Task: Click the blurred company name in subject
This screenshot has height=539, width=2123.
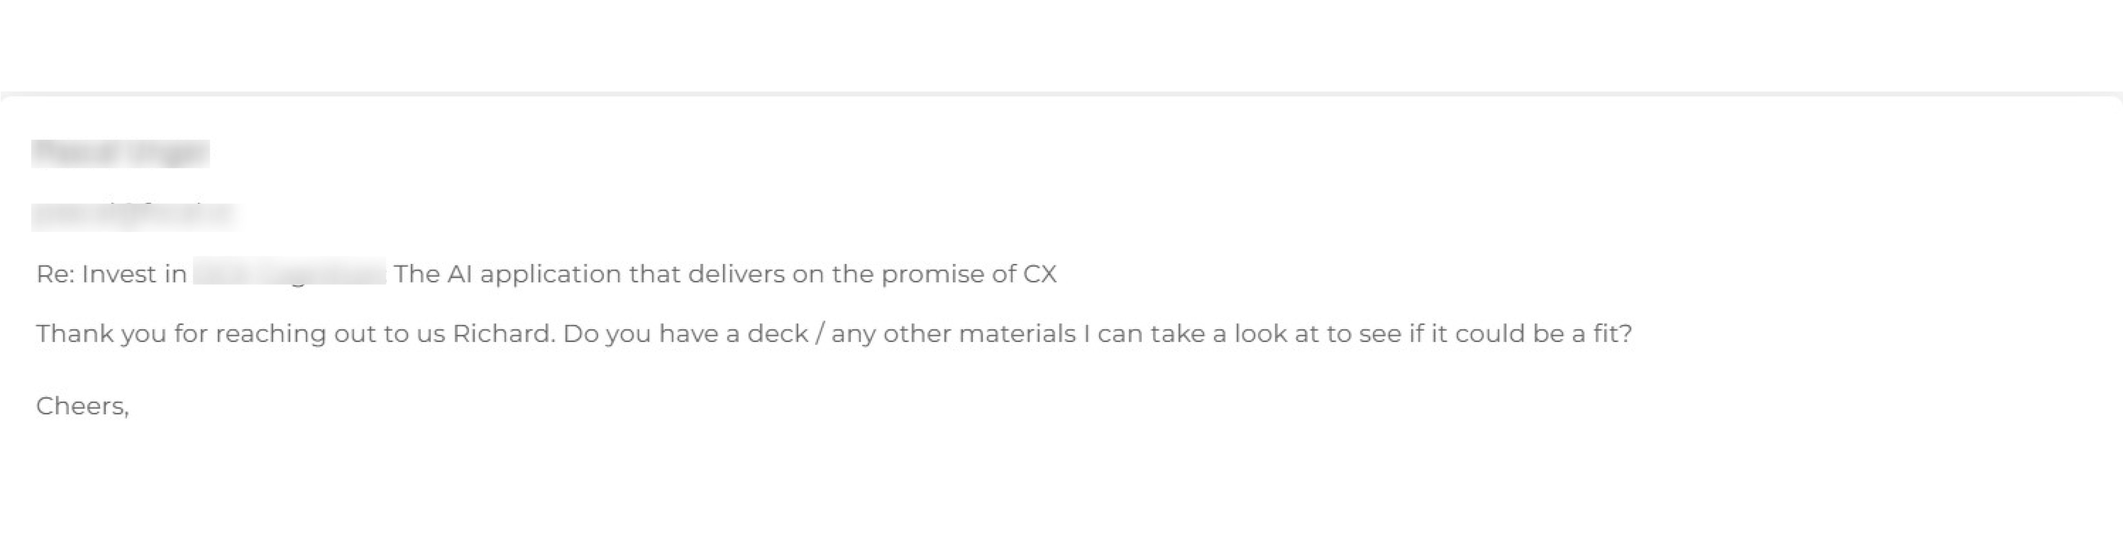Action: point(289,273)
